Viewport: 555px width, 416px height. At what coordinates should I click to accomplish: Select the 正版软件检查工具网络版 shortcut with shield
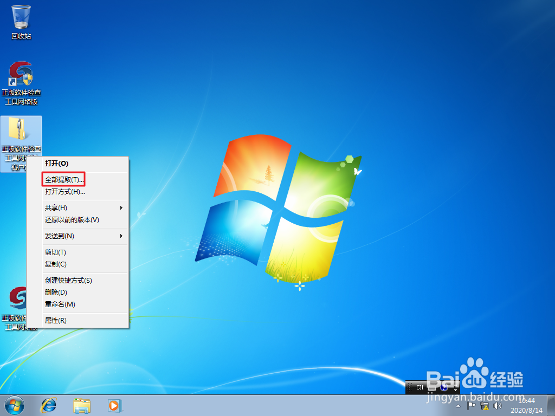21,83
